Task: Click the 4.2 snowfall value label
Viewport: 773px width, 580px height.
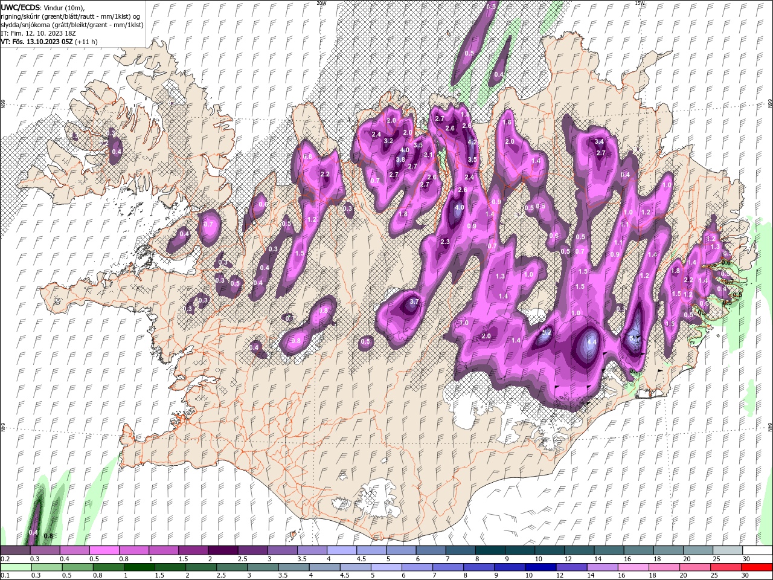Action: pyautogui.click(x=473, y=142)
